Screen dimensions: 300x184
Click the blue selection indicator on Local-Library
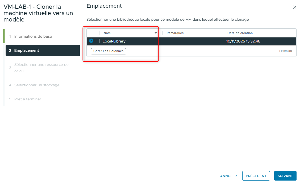[91, 41]
